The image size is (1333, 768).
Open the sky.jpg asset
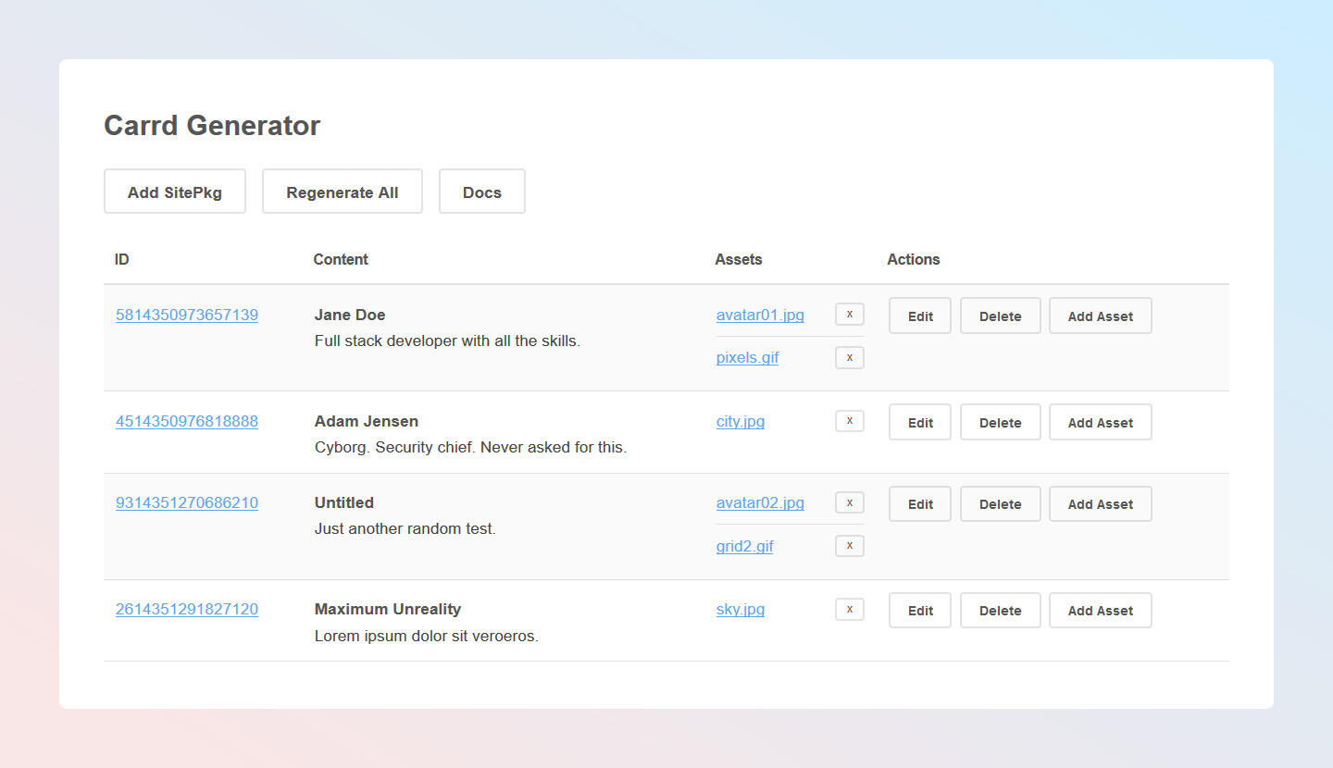tap(740, 609)
